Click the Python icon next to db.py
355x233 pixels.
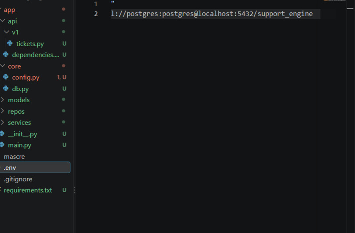pos(6,89)
